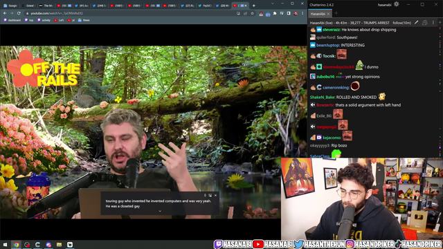Click username kejacomo in chat
This screenshot has width=443, height=249.
coord(332,138)
